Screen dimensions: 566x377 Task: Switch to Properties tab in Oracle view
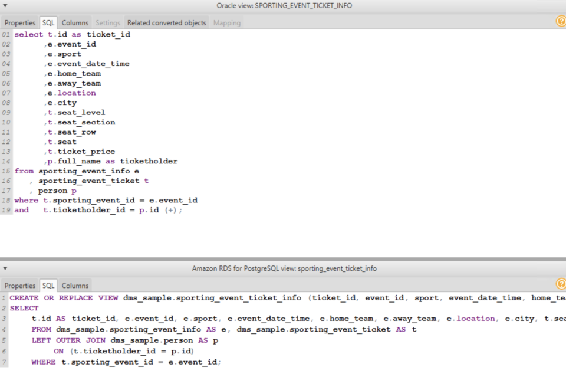click(20, 23)
